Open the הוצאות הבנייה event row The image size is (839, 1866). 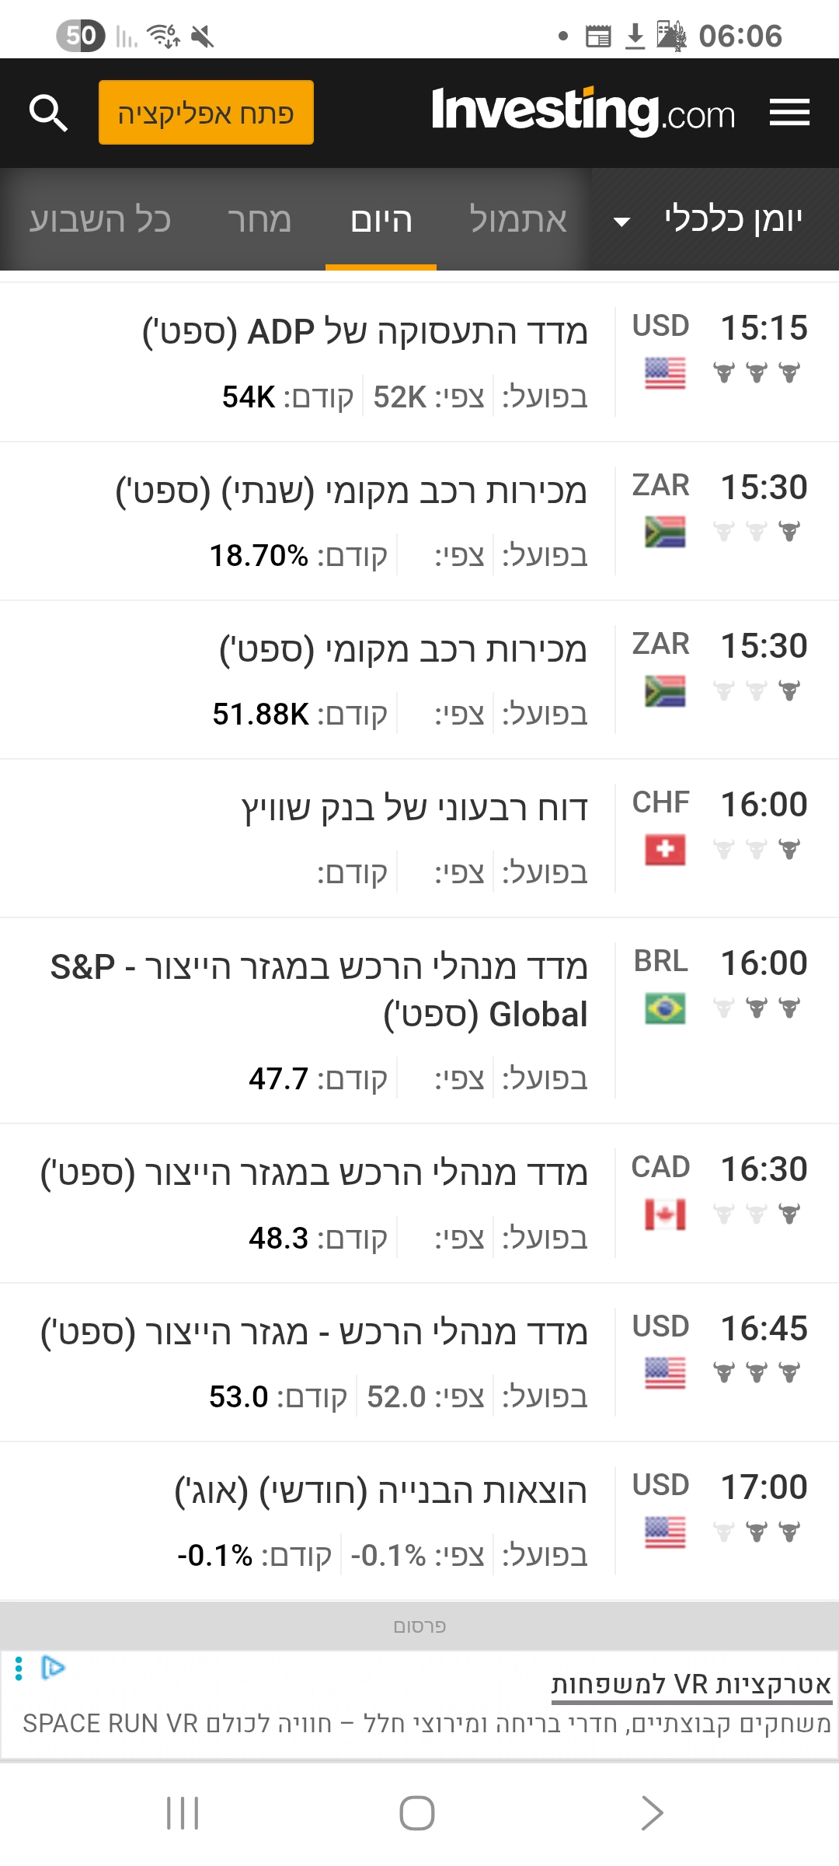(381, 1491)
